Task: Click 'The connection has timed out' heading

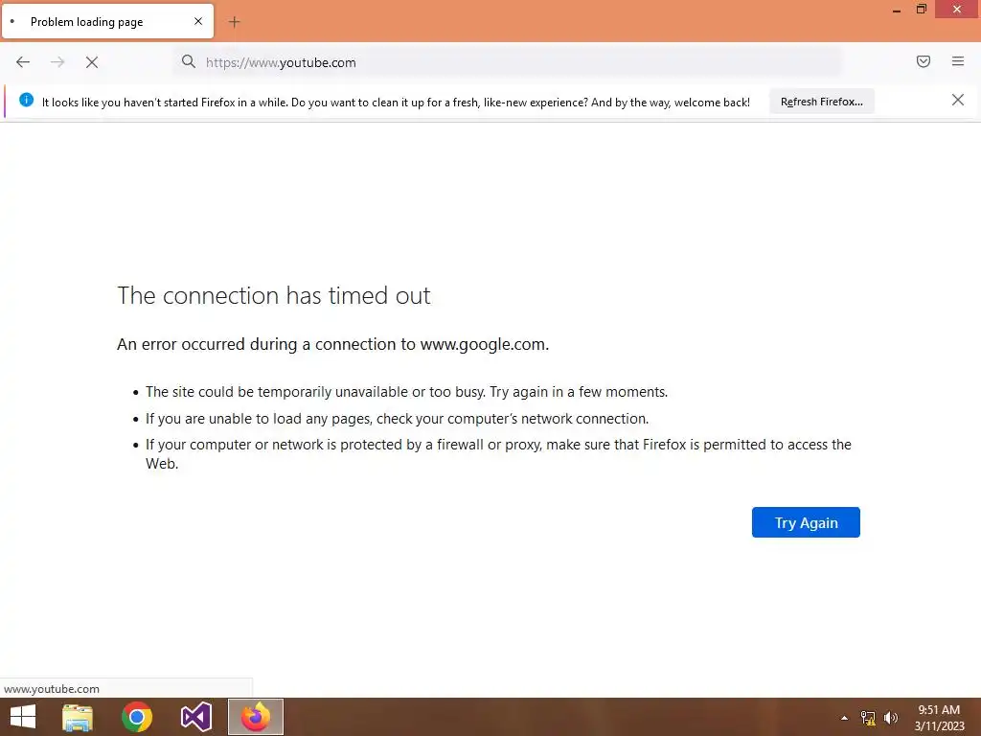Action: [x=274, y=295]
